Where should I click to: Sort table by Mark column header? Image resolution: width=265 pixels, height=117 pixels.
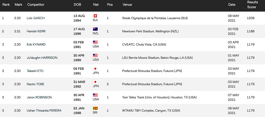coord(19,5)
